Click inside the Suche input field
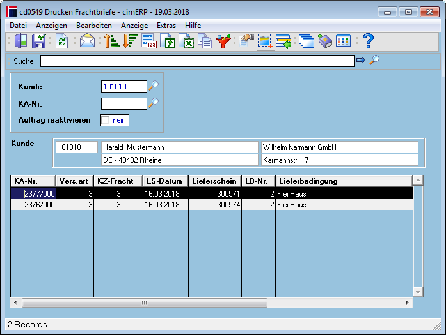 point(198,61)
